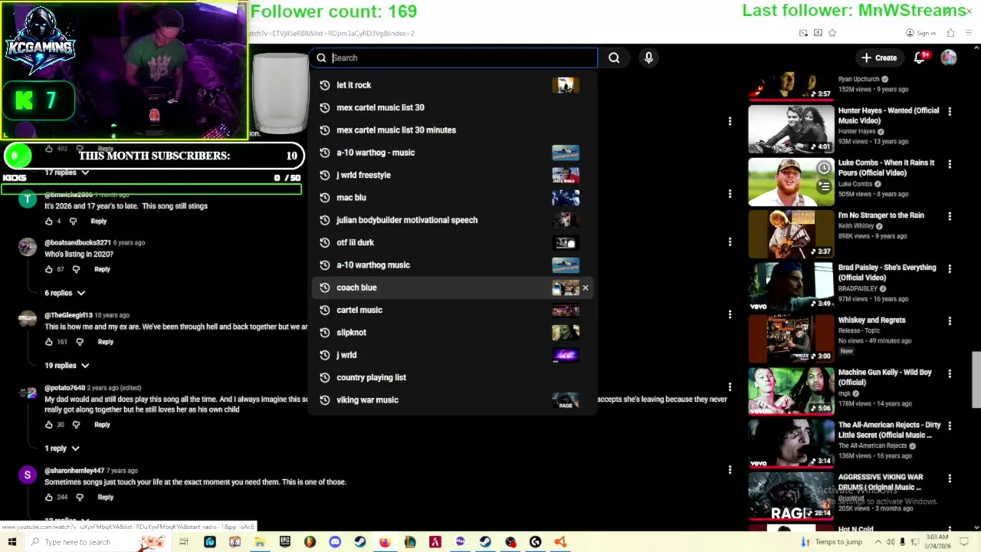Open more options for Machine Gun Kelly - Wild Boy
981x552 pixels.
pos(950,373)
